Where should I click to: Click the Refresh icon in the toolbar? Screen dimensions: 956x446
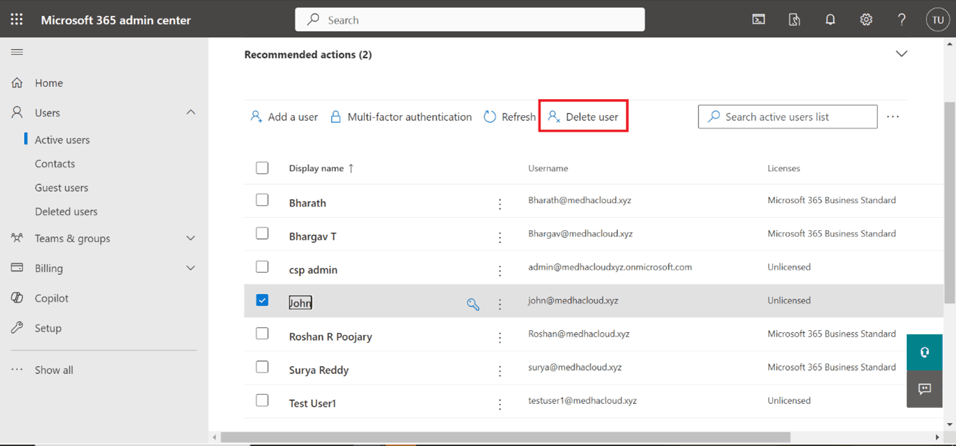pyautogui.click(x=490, y=117)
